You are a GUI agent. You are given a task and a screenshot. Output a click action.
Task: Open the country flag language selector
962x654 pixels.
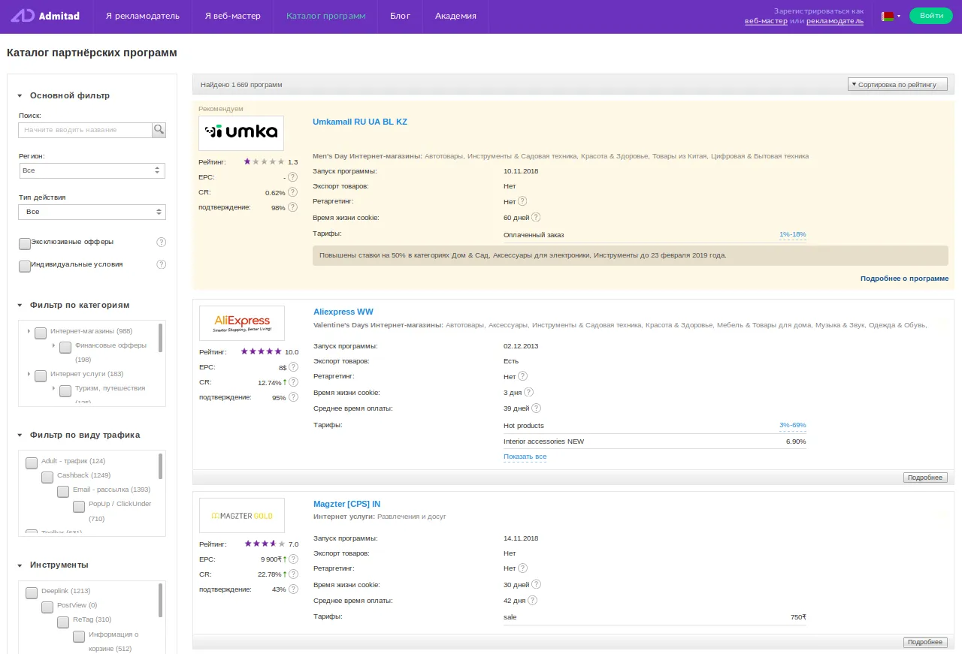tap(891, 16)
